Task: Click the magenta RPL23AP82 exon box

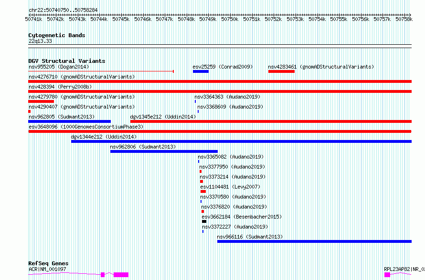Action: pyautogui.click(x=387, y=275)
